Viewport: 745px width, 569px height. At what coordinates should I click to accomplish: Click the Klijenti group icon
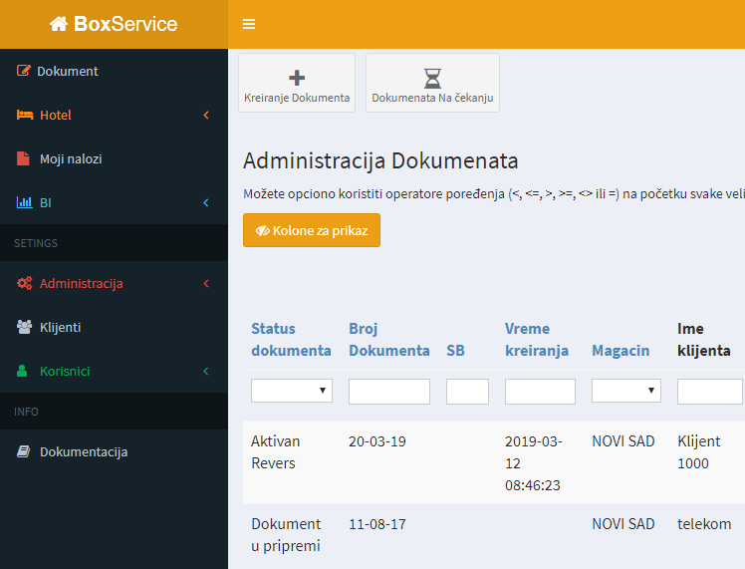[24, 327]
